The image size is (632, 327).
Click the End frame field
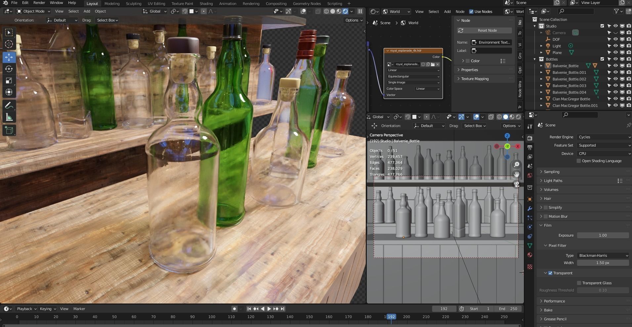pyautogui.click(x=508, y=309)
